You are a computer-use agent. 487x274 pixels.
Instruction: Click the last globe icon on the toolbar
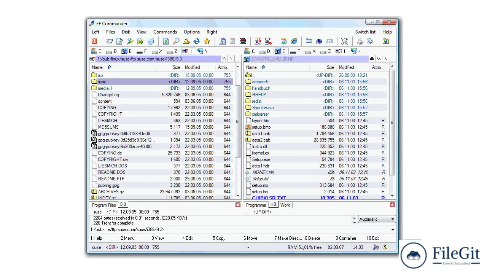coord(385,41)
